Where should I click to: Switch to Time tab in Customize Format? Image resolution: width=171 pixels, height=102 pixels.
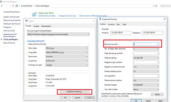click(x=118, y=24)
